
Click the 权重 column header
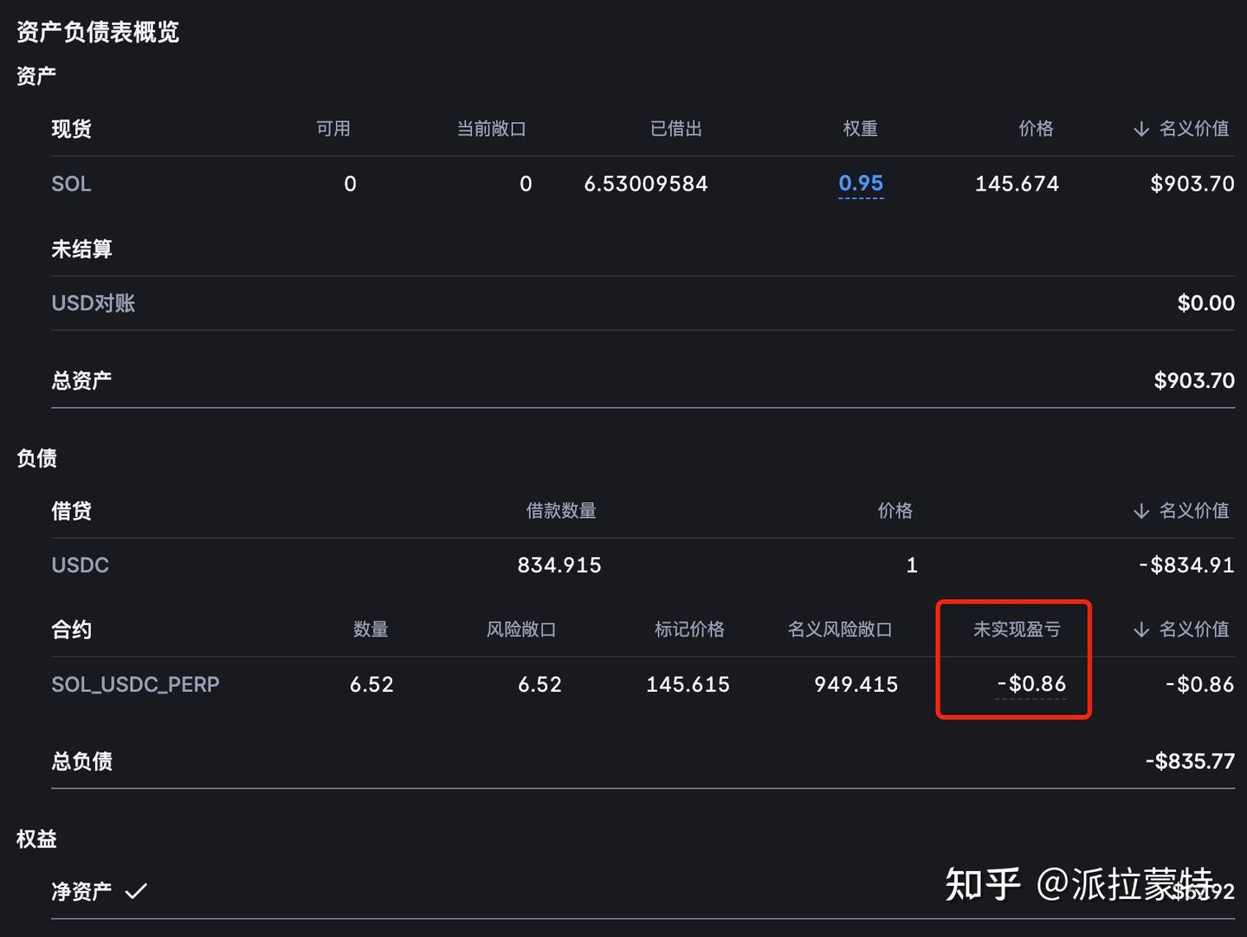tap(860, 128)
